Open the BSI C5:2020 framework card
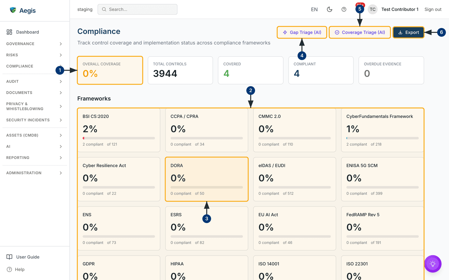The image size is (449, 280). (x=119, y=130)
